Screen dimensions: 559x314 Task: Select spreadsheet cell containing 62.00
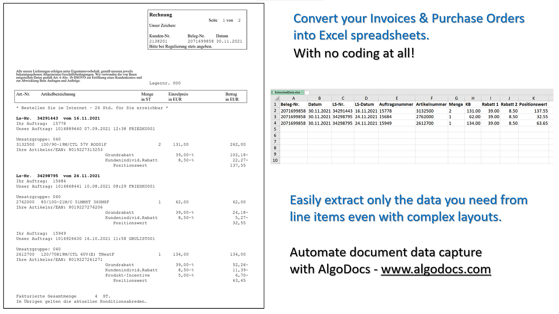coord(473,117)
